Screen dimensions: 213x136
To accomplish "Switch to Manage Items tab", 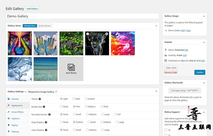I will point(30,26).
